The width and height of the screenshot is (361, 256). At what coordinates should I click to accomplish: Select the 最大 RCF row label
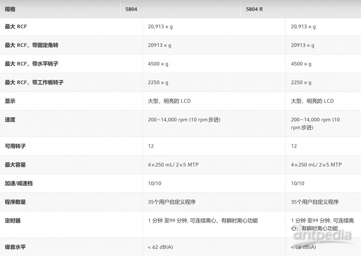pyautogui.click(x=16, y=27)
